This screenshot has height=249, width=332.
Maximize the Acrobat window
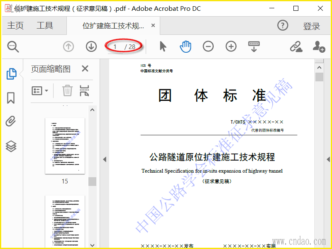pyautogui.click(x=296, y=8)
